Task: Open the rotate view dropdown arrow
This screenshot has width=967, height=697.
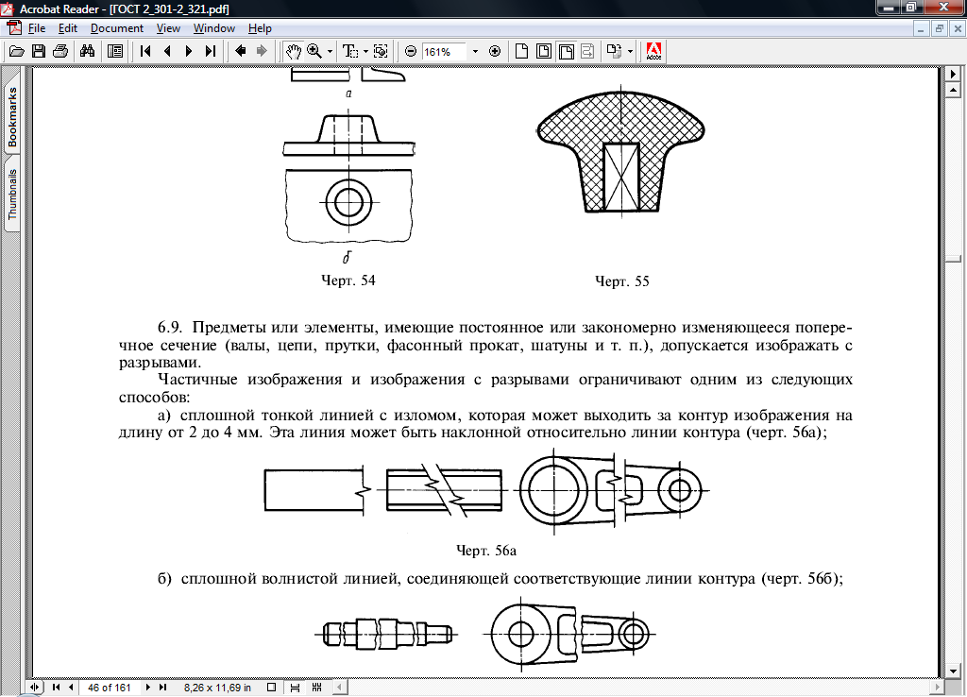Action: tap(630, 52)
